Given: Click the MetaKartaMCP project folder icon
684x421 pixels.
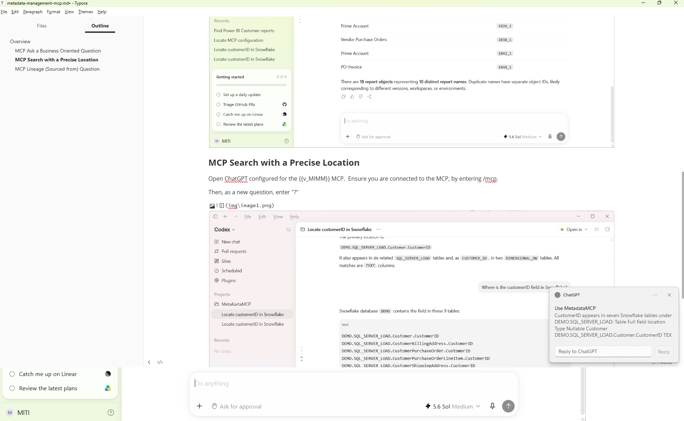Looking at the screenshot, I should click(x=217, y=304).
